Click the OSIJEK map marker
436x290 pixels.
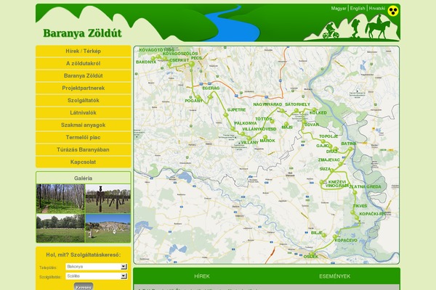312,253
